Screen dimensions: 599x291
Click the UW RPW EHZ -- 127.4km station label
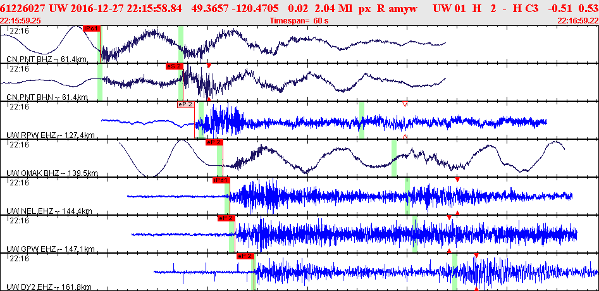tap(51, 135)
